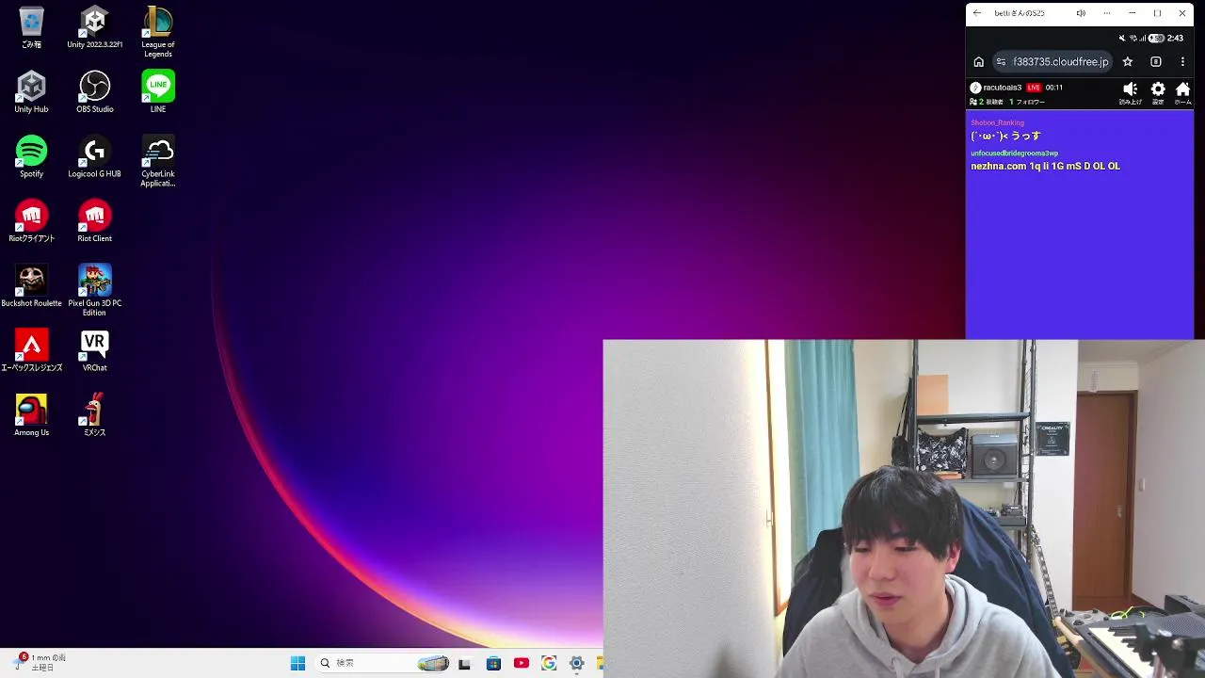Select Pixel Gun 3D PC Edition icon

[94, 290]
